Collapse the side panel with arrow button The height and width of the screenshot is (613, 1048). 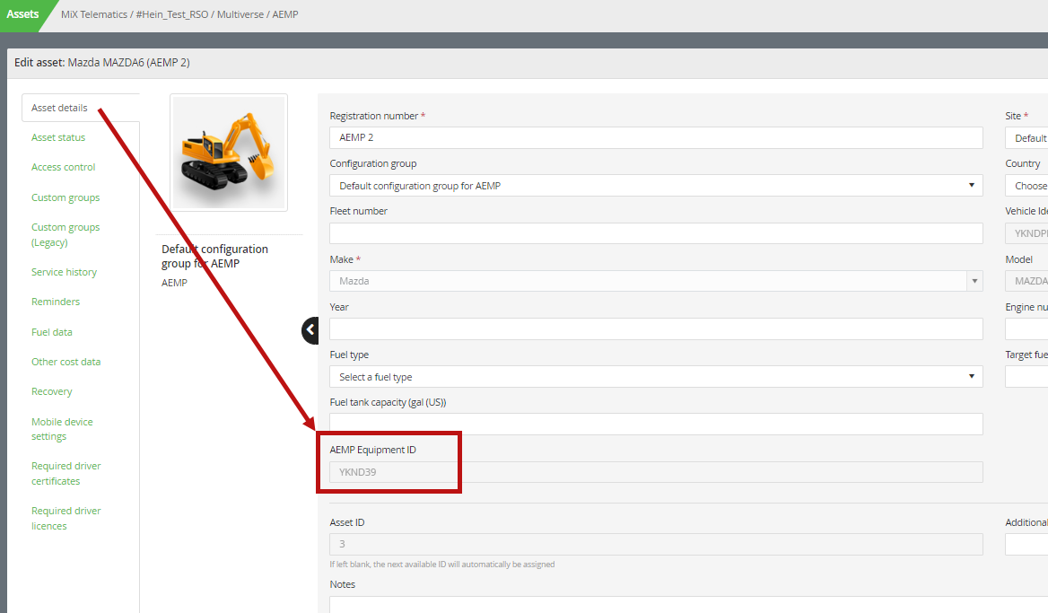pyautogui.click(x=310, y=330)
